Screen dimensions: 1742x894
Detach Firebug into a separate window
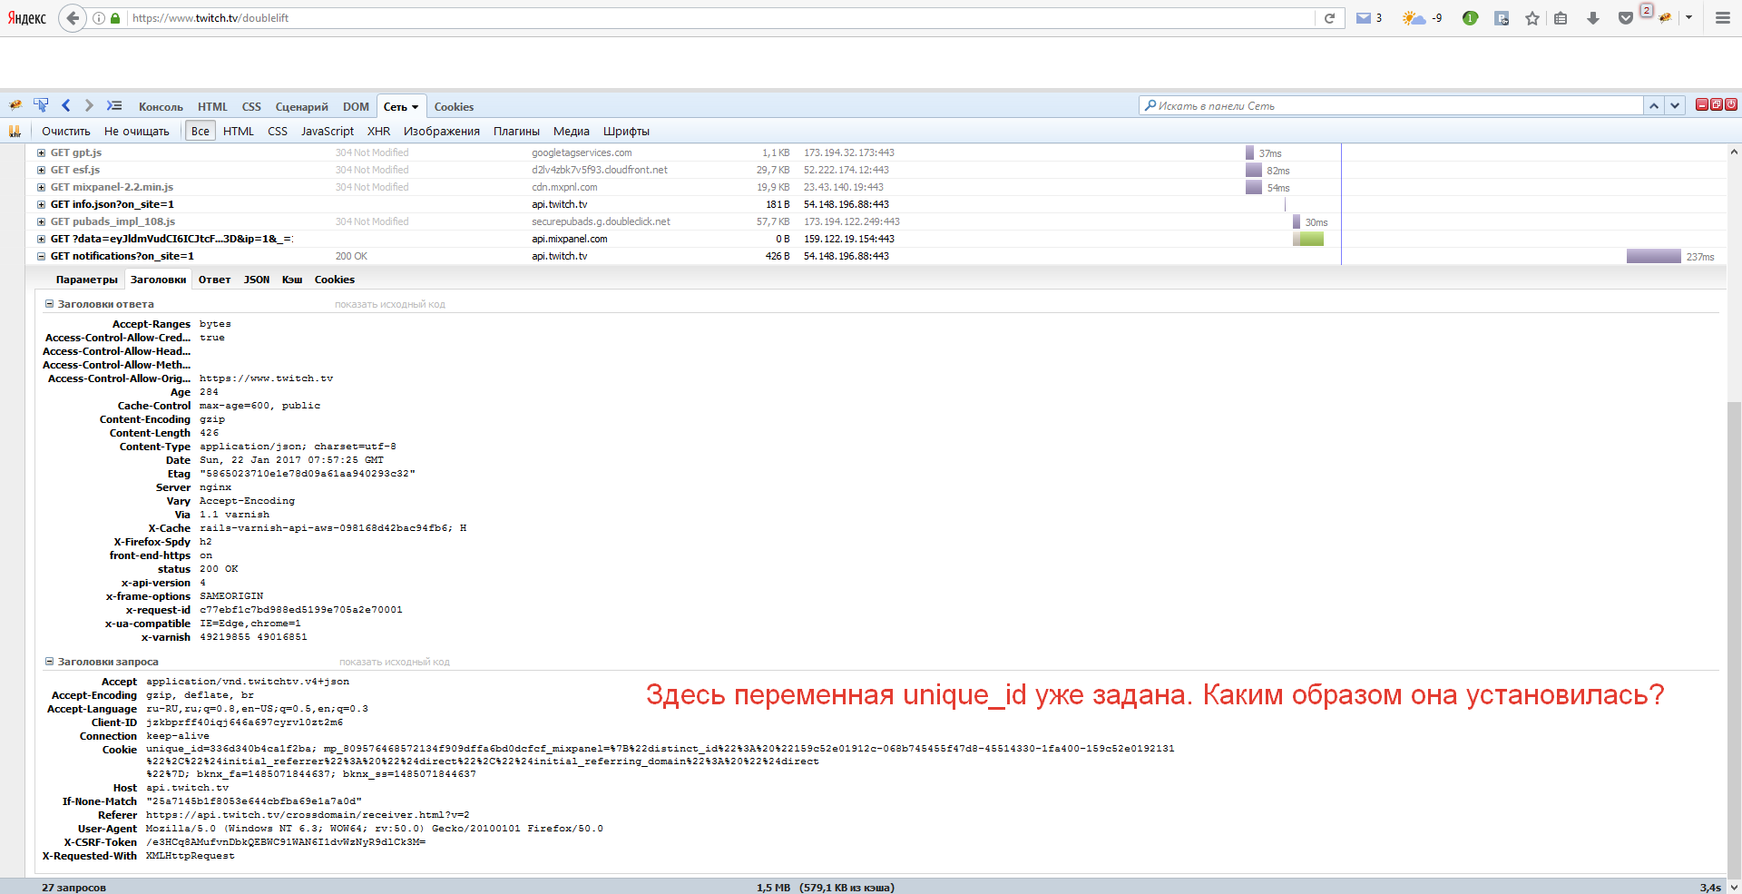coord(1717,104)
